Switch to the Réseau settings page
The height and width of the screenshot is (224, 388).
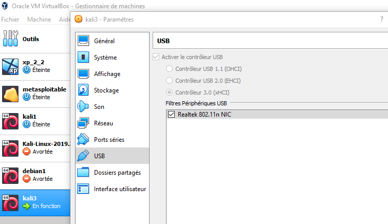pyautogui.click(x=113, y=123)
